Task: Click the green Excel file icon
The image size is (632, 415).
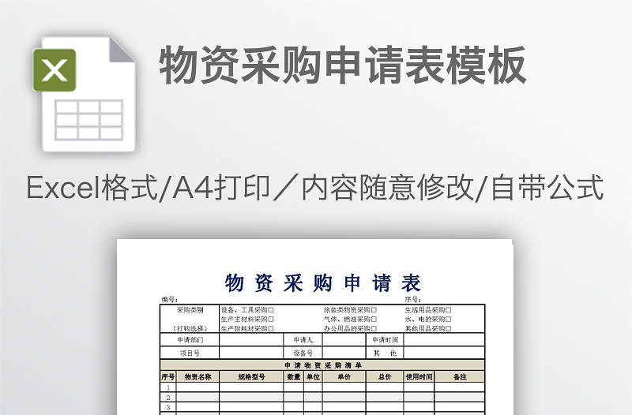Action: (85, 94)
